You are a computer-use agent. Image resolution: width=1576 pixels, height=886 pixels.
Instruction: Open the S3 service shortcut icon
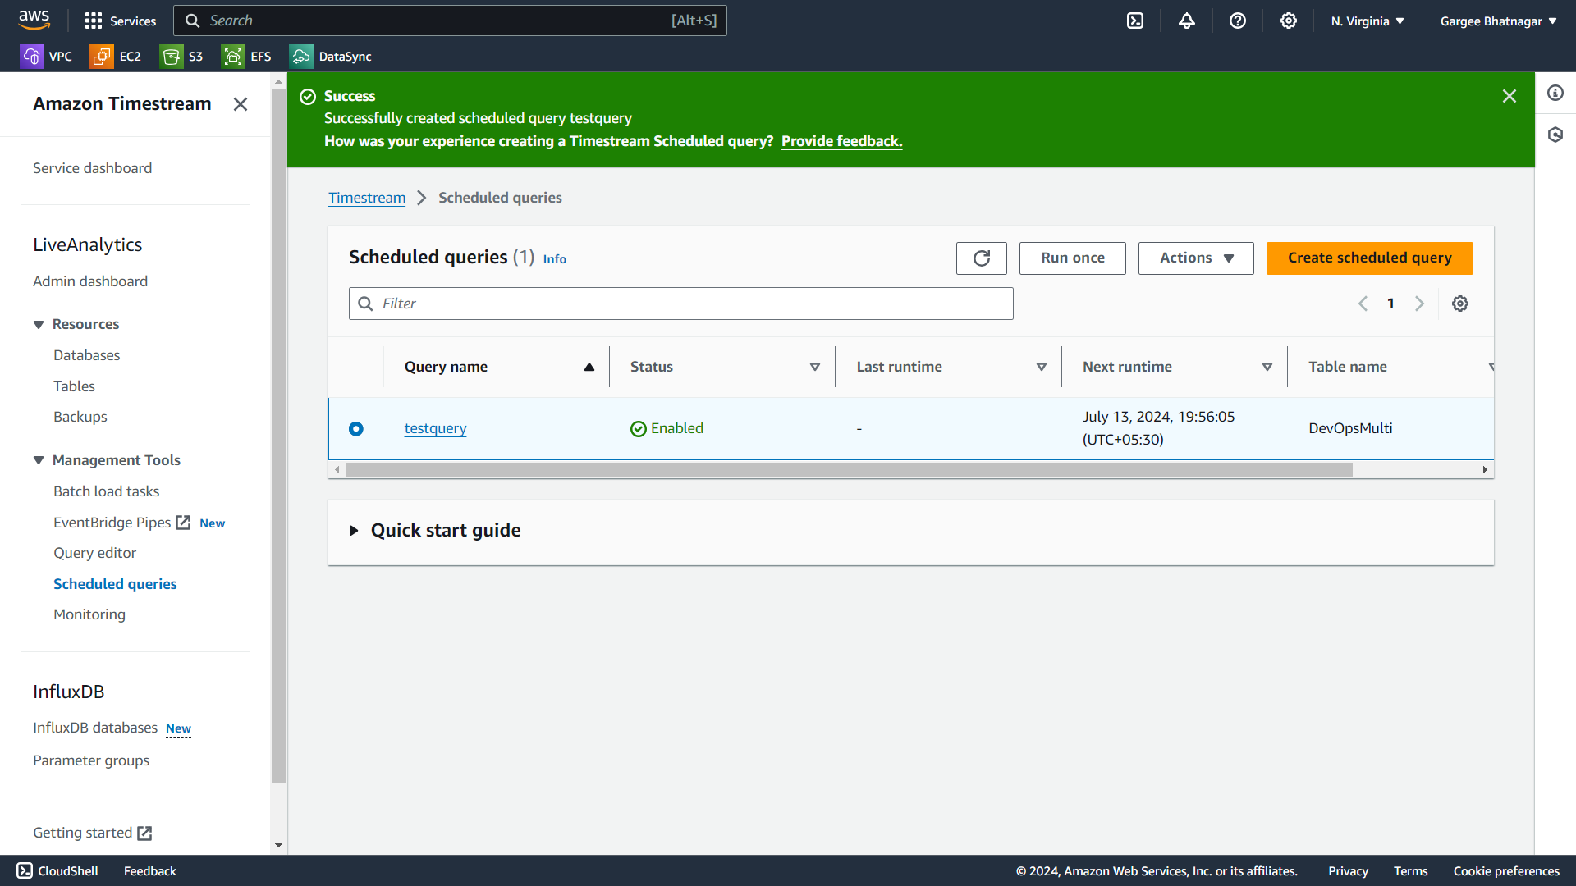pyautogui.click(x=172, y=57)
